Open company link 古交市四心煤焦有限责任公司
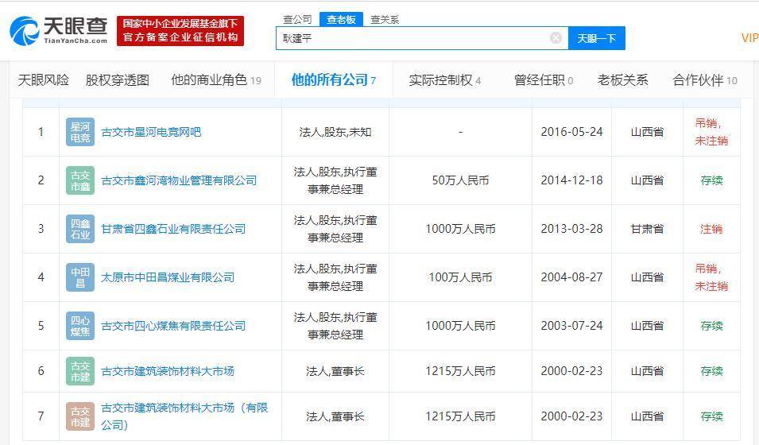Image resolution: width=759 pixels, height=445 pixels. coord(173,325)
